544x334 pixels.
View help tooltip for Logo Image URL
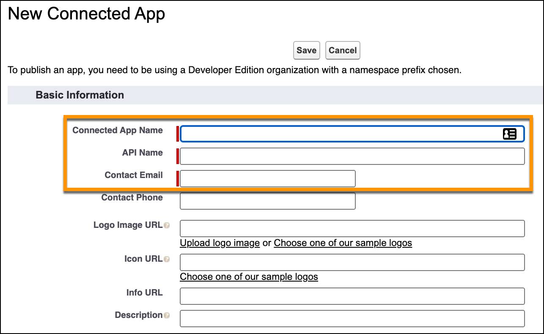click(x=167, y=225)
